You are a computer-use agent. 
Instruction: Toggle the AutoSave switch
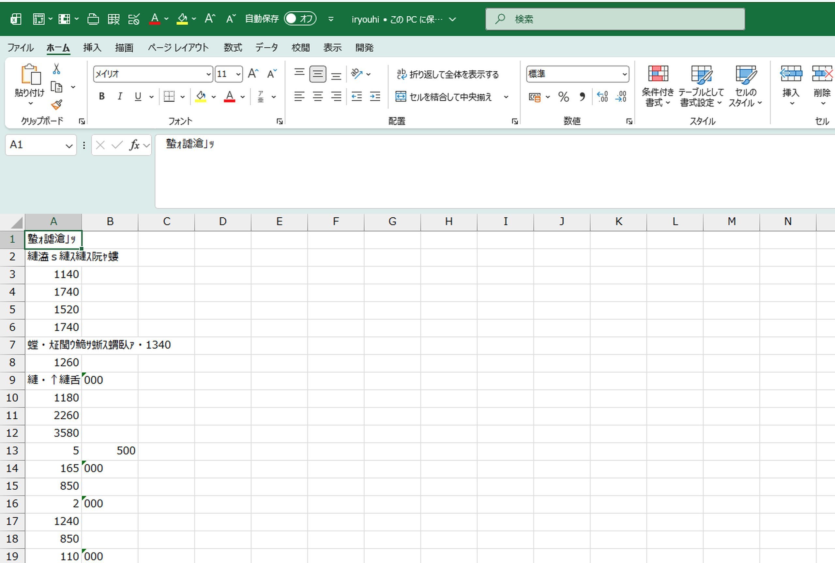(300, 19)
